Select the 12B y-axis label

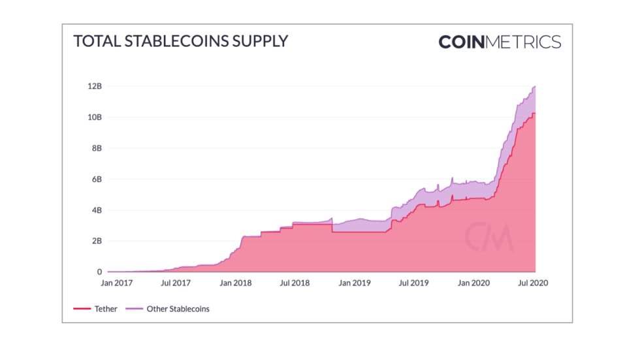coord(95,86)
